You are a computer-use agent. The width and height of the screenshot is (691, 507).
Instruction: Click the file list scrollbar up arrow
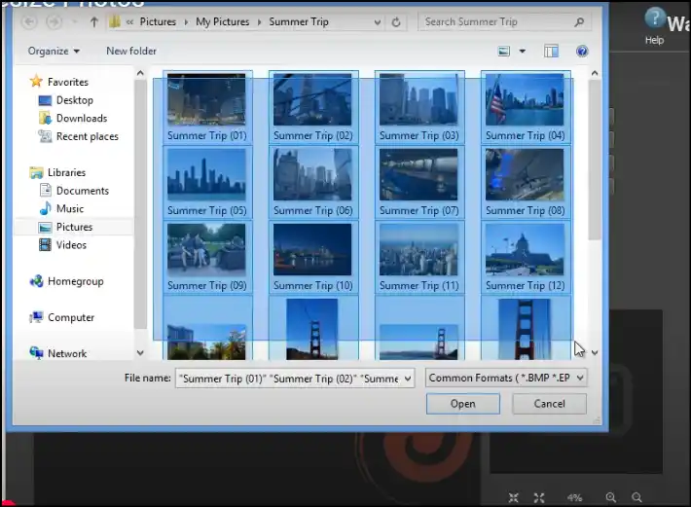point(594,73)
